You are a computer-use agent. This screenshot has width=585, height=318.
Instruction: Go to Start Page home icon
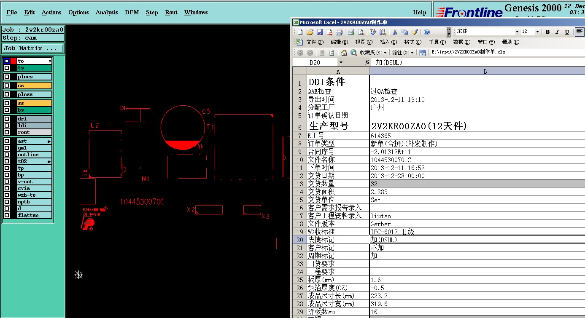[344, 53]
